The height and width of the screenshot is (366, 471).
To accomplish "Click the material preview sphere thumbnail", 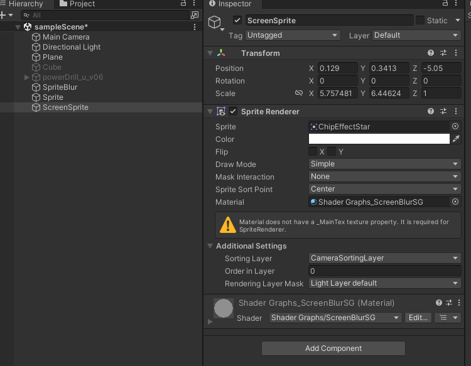I will (x=224, y=308).
